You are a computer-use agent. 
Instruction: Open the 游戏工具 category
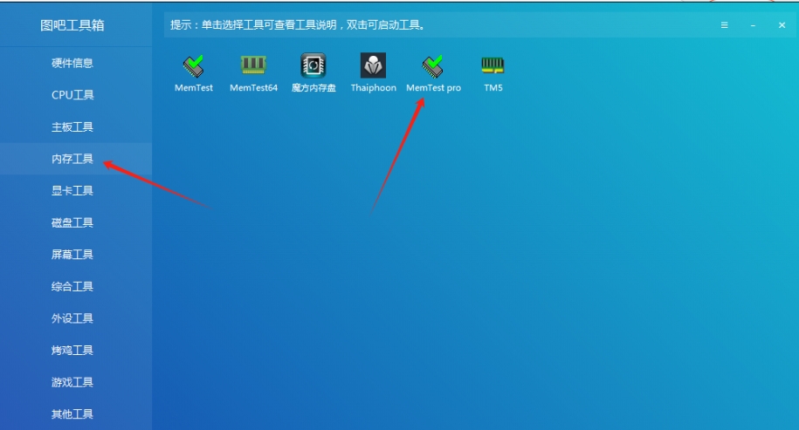72,382
